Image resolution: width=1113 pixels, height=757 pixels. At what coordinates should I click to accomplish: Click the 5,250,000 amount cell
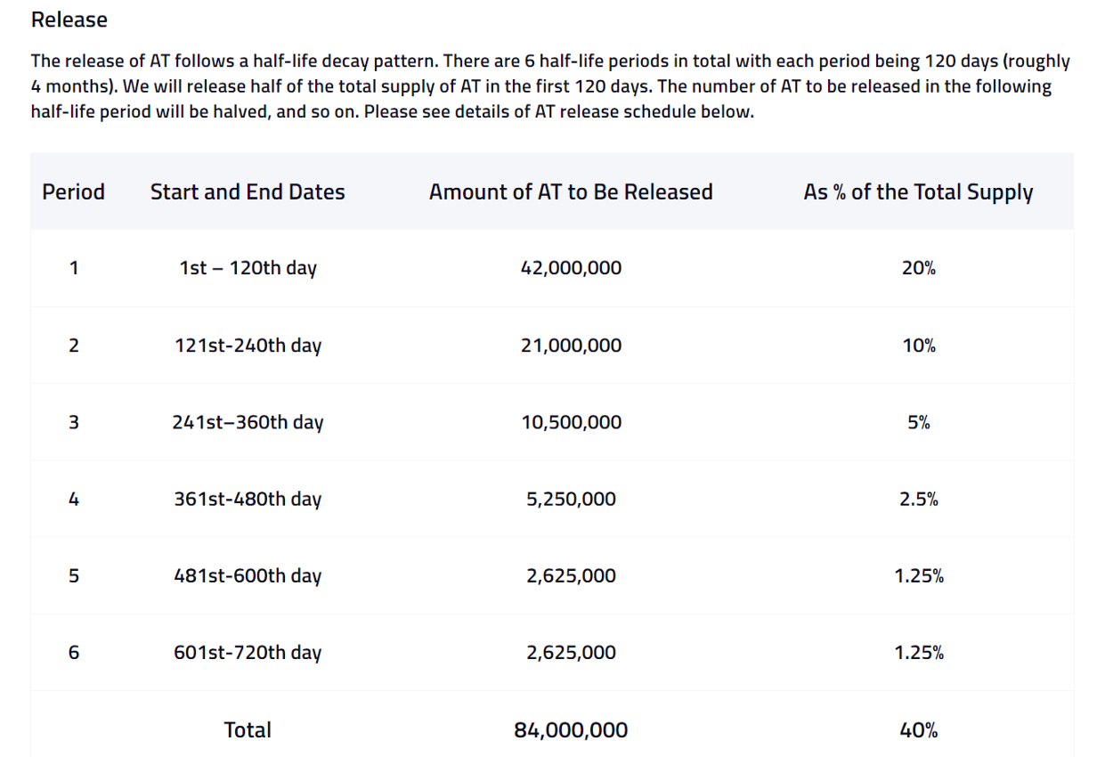coord(571,500)
